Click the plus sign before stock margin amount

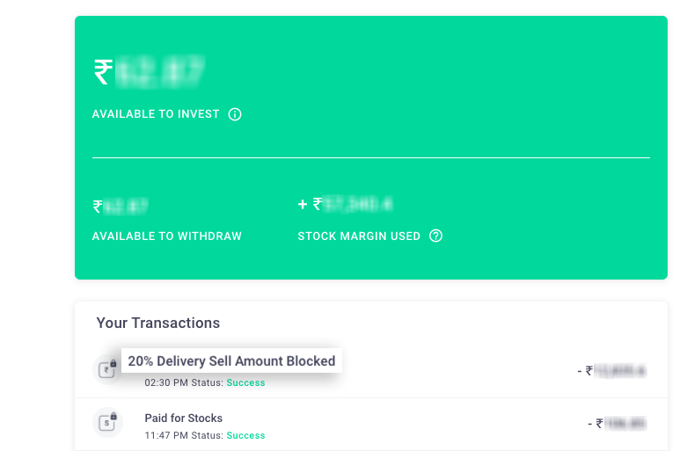click(303, 204)
